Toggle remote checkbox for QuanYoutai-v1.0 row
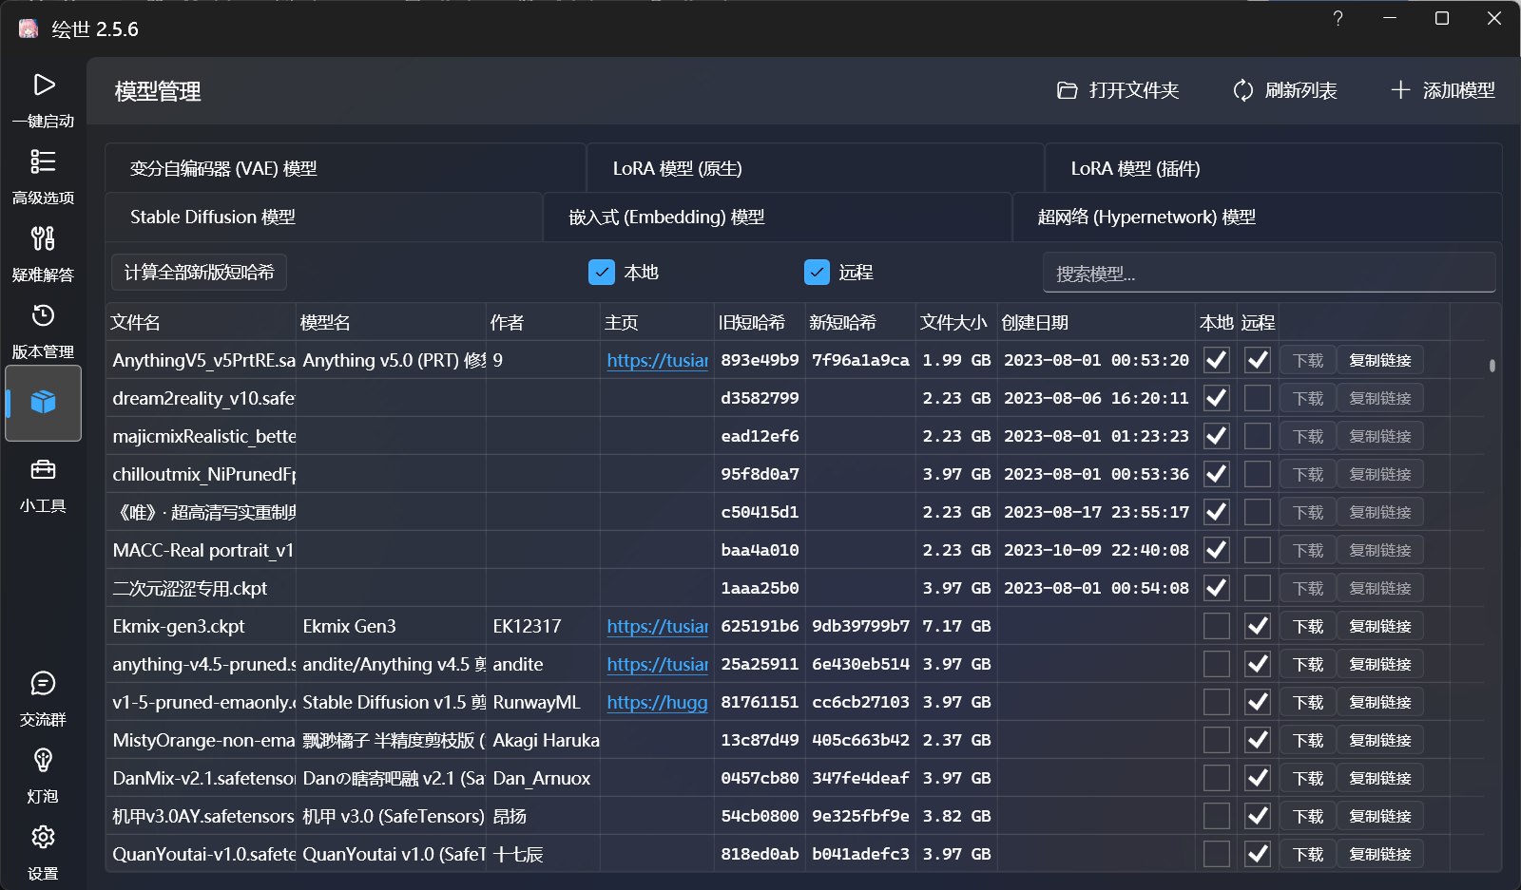The width and height of the screenshot is (1521, 890). point(1258,854)
